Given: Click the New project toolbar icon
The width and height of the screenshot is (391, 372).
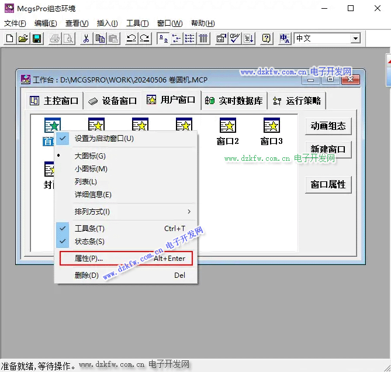Looking at the screenshot, I should [10, 39].
